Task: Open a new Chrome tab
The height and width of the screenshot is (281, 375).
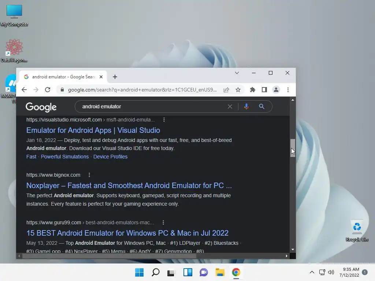Action: tap(115, 77)
